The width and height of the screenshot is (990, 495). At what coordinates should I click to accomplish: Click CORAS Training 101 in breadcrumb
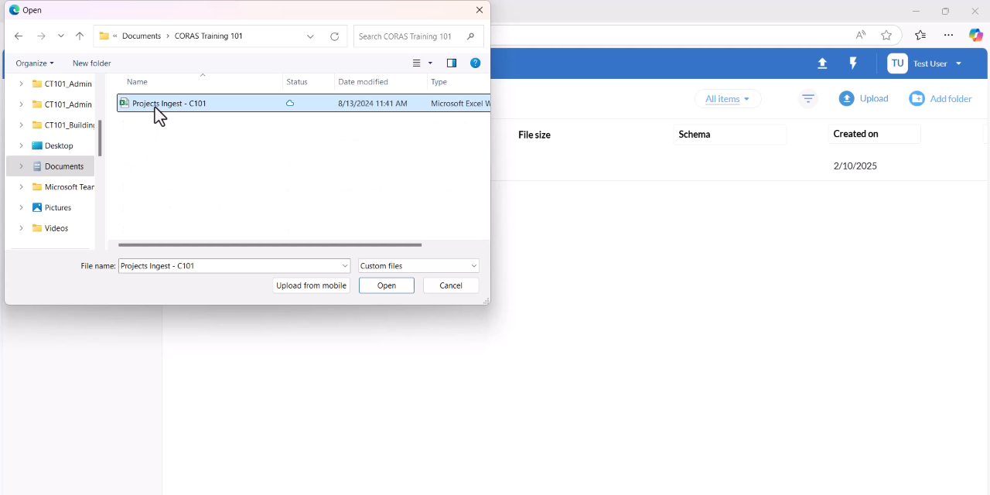click(209, 36)
